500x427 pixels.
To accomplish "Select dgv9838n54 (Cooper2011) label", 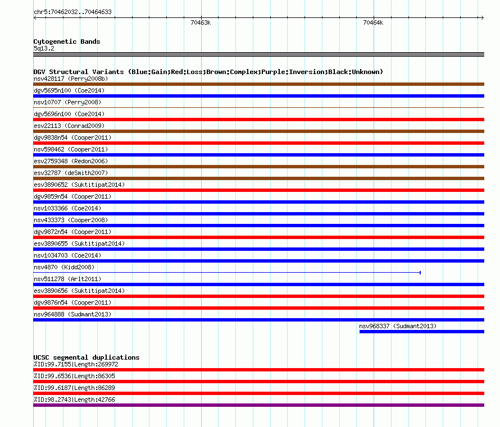I will click(72, 137).
